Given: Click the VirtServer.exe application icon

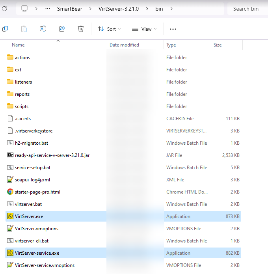Looking at the screenshot, I should (10, 216).
